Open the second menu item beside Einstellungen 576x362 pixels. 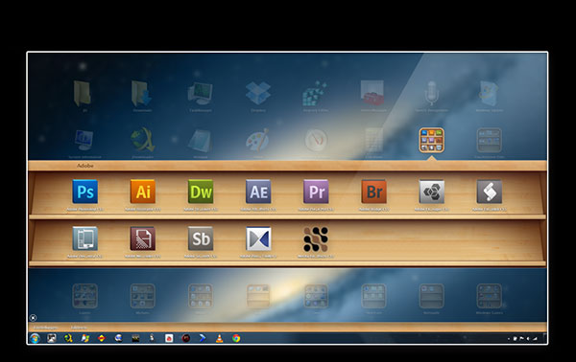79,328
